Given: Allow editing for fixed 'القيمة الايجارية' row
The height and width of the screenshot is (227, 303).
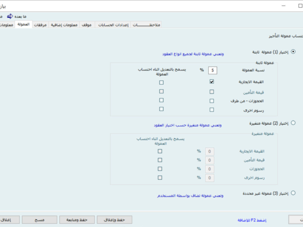Looking at the screenshot, I should (x=161, y=82).
